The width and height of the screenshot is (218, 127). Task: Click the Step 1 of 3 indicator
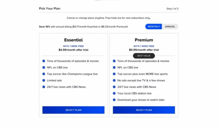(x=172, y=9)
